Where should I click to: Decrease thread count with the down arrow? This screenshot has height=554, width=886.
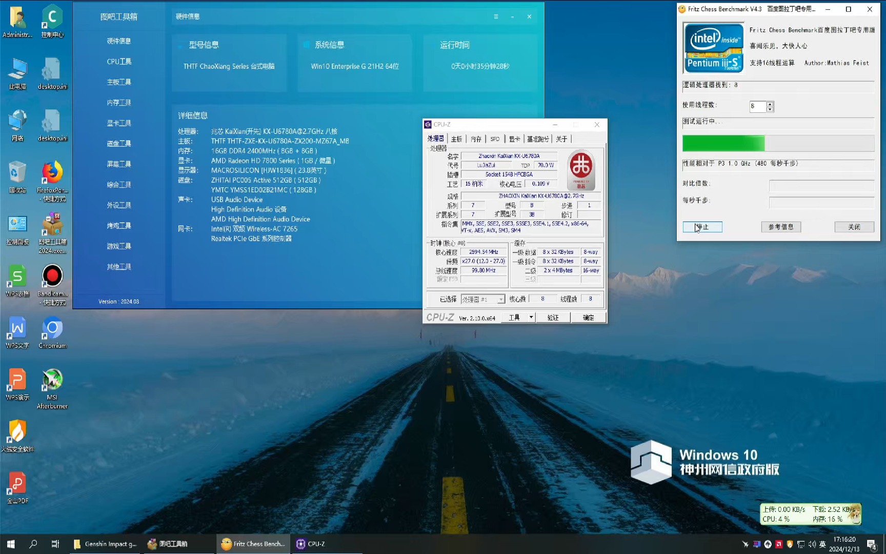click(770, 109)
